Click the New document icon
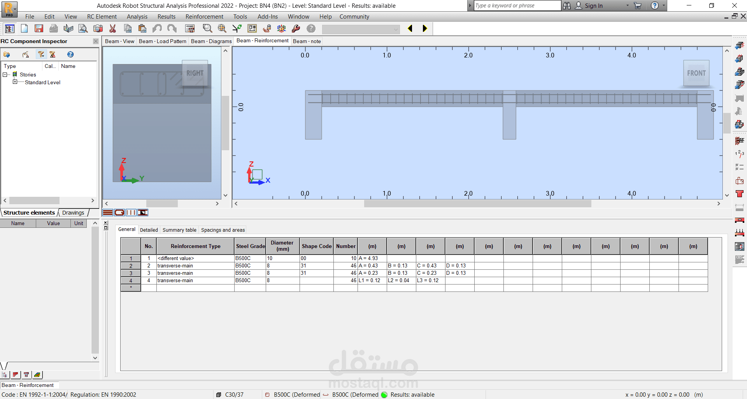747x399 pixels. coord(24,28)
